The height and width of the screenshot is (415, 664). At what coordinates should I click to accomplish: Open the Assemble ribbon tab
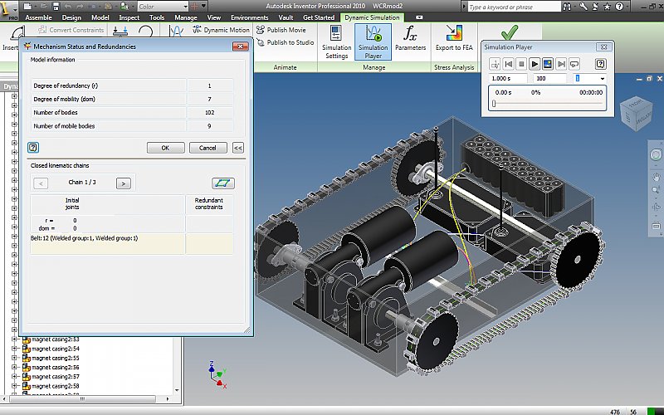click(x=38, y=17)
